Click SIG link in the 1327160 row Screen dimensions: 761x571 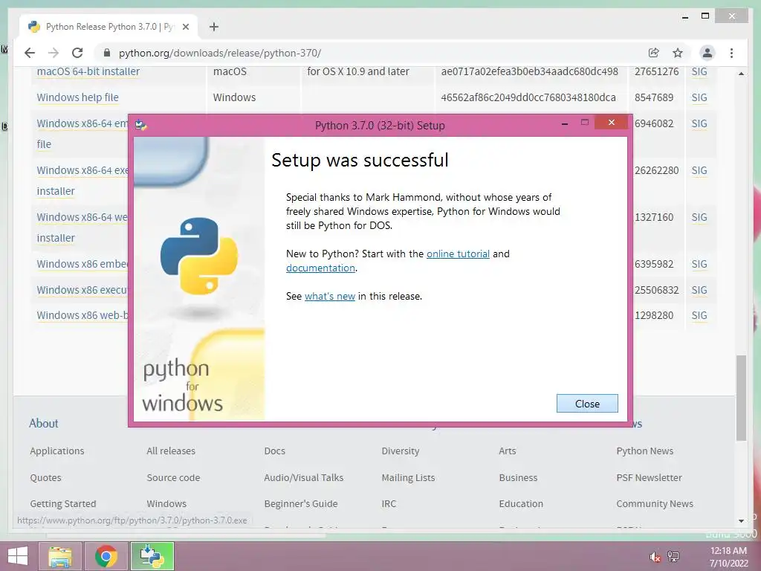[699, 217]
